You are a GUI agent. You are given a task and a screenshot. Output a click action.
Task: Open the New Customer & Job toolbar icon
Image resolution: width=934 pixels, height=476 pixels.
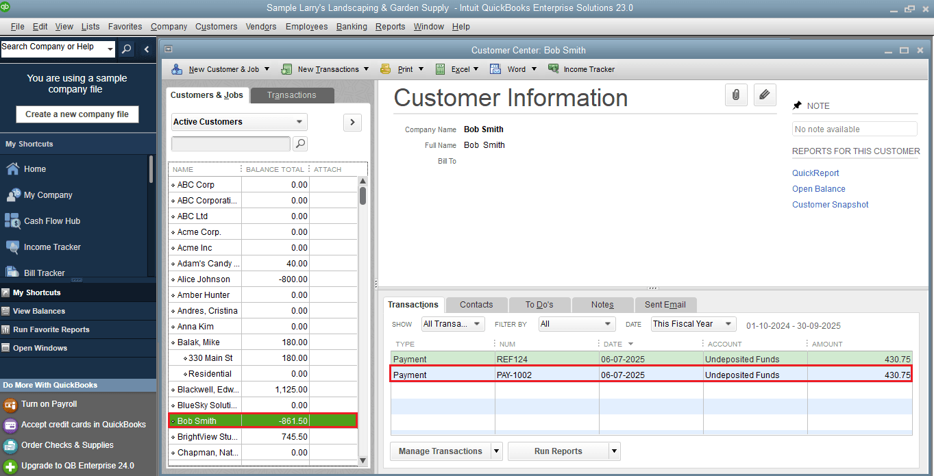[x=219, y=68]
